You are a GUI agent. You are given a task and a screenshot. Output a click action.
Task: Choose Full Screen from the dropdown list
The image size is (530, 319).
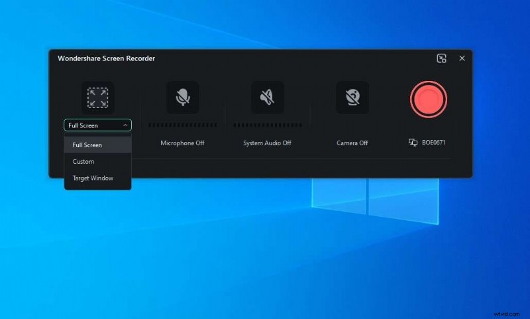pyautogui.click(x=87, y=145)
